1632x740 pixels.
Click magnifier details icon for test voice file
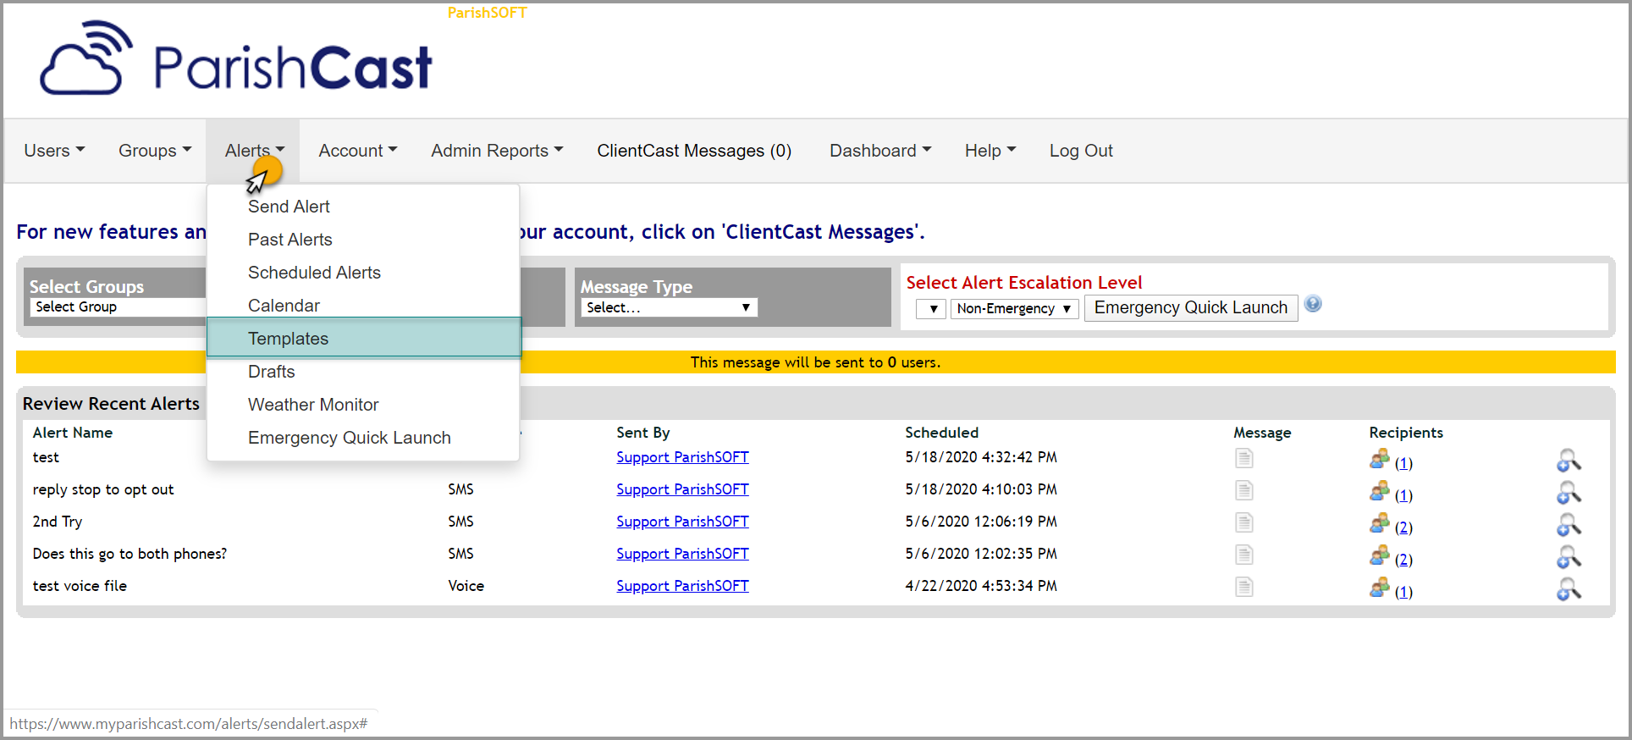1569,589
